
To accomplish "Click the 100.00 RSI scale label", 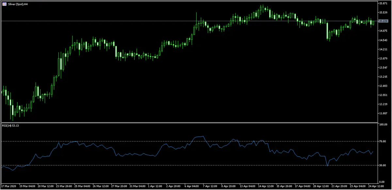I will (x=383, y=125).
